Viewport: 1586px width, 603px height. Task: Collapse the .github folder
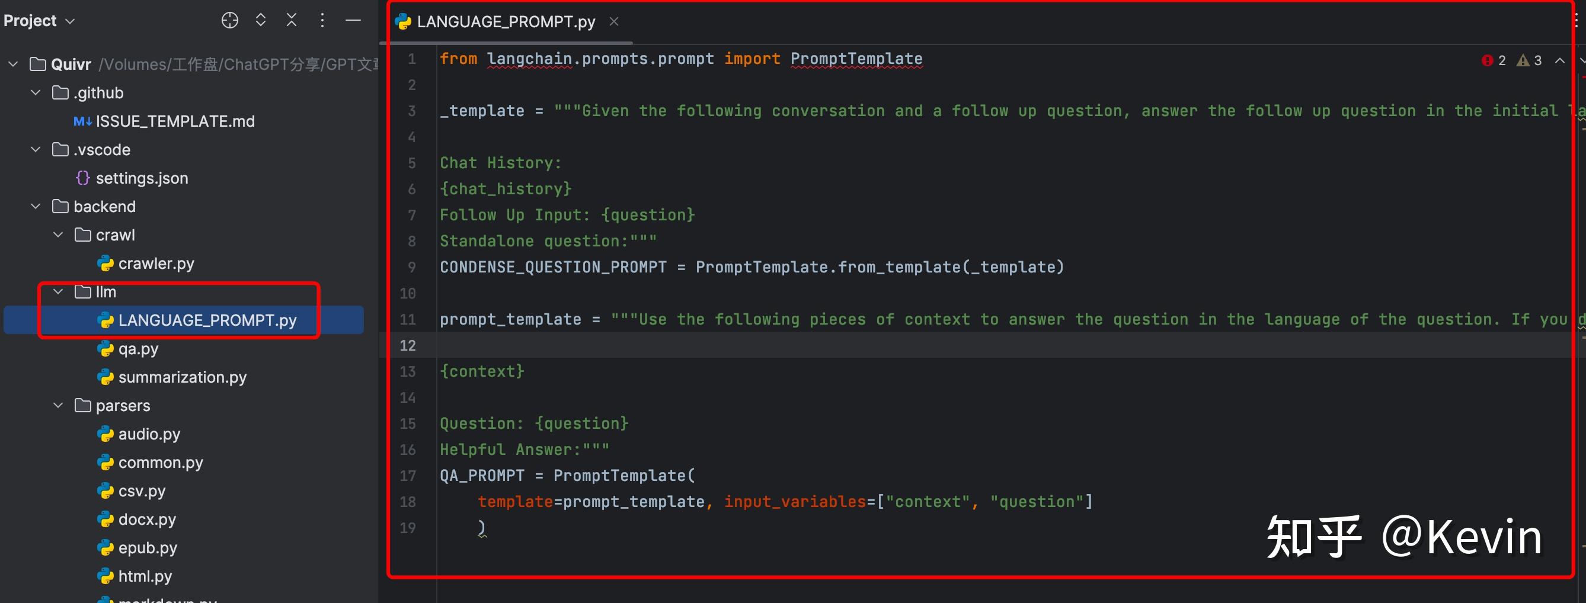coord(36,92)
